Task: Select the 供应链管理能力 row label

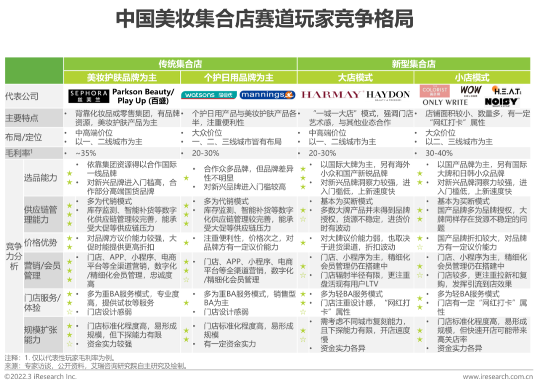Action: (40, 215)
